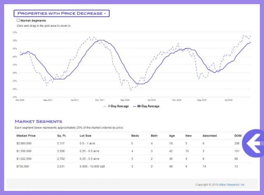The width and height of the screenshot is (264, 195).
Task: Click the 0.5 - 1 acre lot size
Action: coord(87,143)
